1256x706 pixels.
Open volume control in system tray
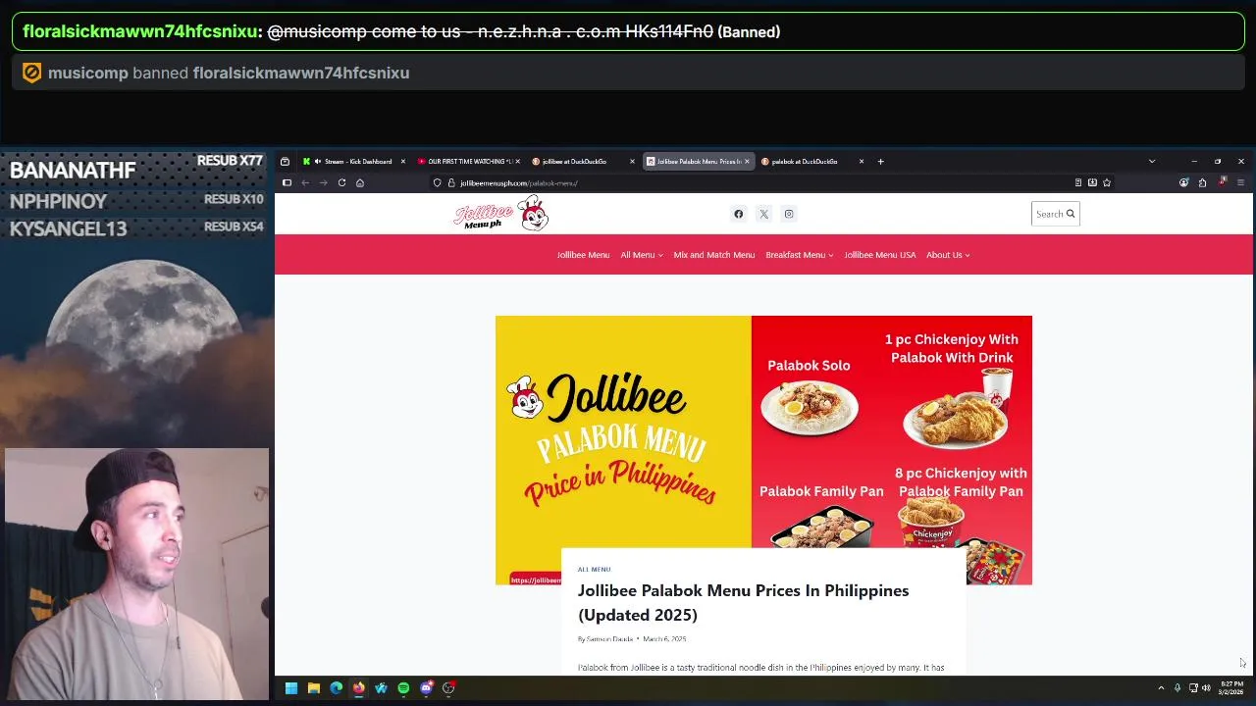pos(1206,688)
